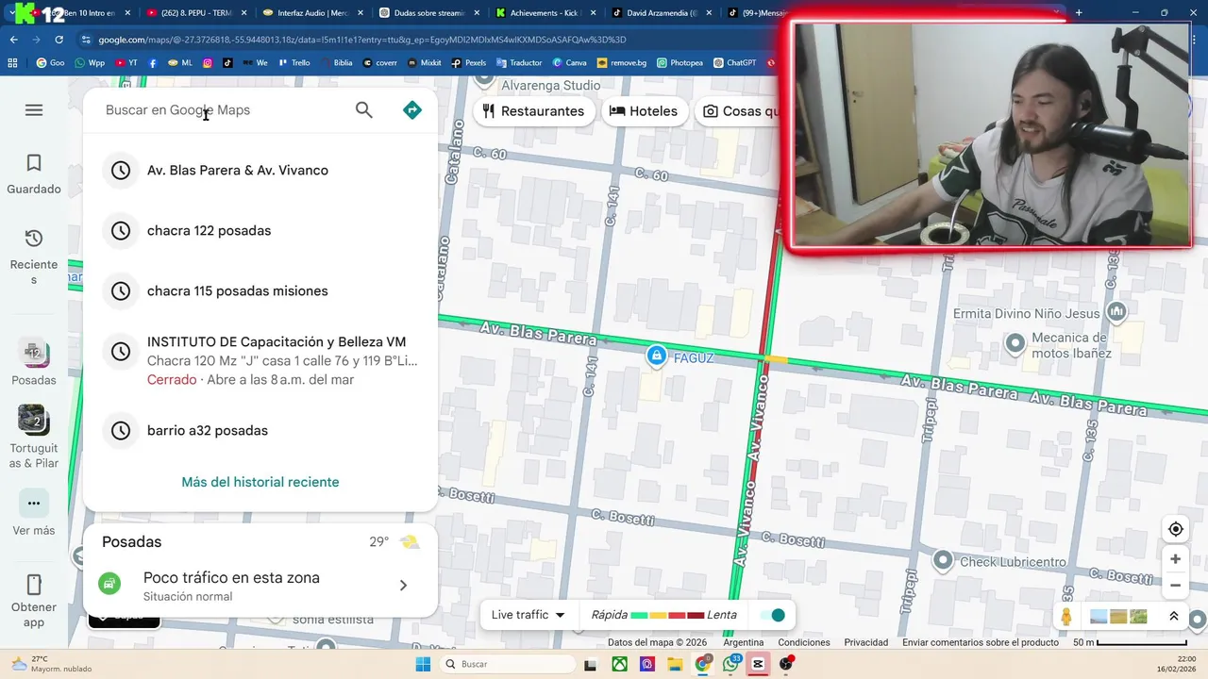Open the Google Maps hamburger menu
This screenshot has width=1208, height=679.
click(x=34, y=110)
